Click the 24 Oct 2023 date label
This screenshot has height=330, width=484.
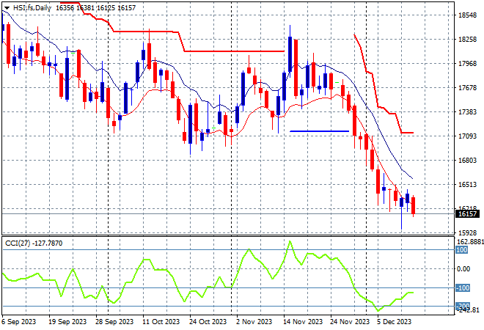click(207, 321)
